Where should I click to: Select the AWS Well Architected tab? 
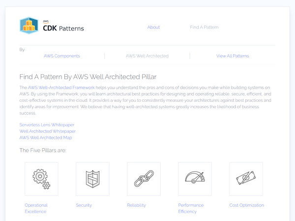pos(147,56)
